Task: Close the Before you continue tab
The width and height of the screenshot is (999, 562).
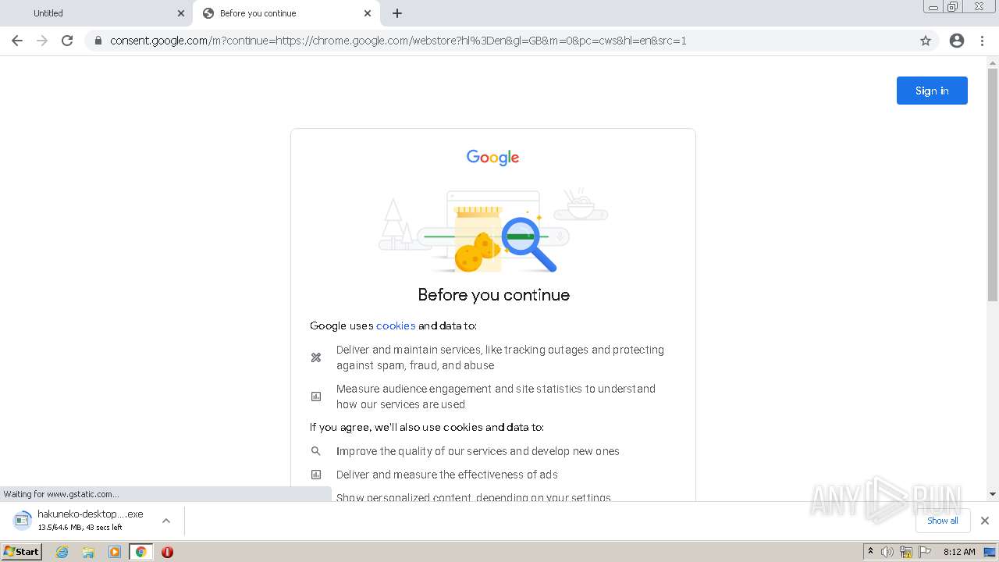Action: [368, 13]
